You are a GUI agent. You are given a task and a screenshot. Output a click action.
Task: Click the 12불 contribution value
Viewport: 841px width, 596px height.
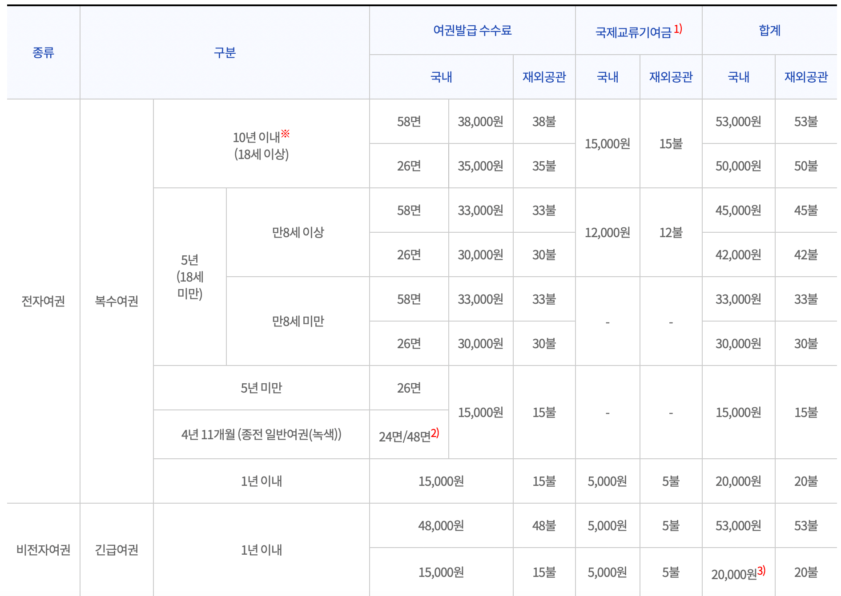click(671, 232)
